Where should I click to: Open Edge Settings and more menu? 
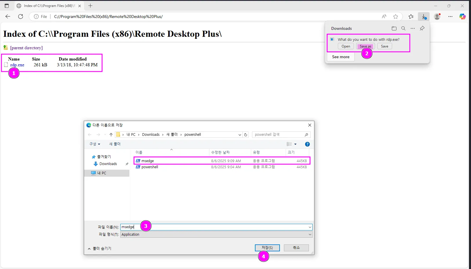point(450,17)
